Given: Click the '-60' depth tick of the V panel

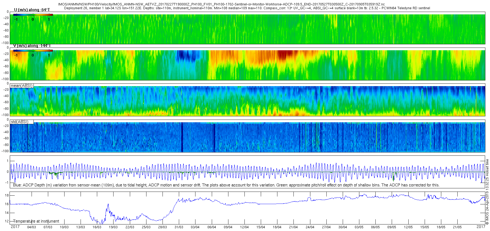Looking at the screenshot, I should point(6,66).
